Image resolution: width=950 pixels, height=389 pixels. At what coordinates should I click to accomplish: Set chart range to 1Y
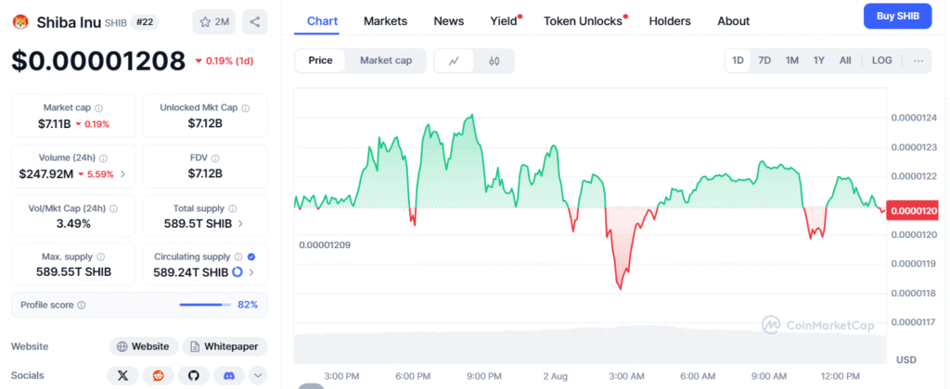point(819,60)
